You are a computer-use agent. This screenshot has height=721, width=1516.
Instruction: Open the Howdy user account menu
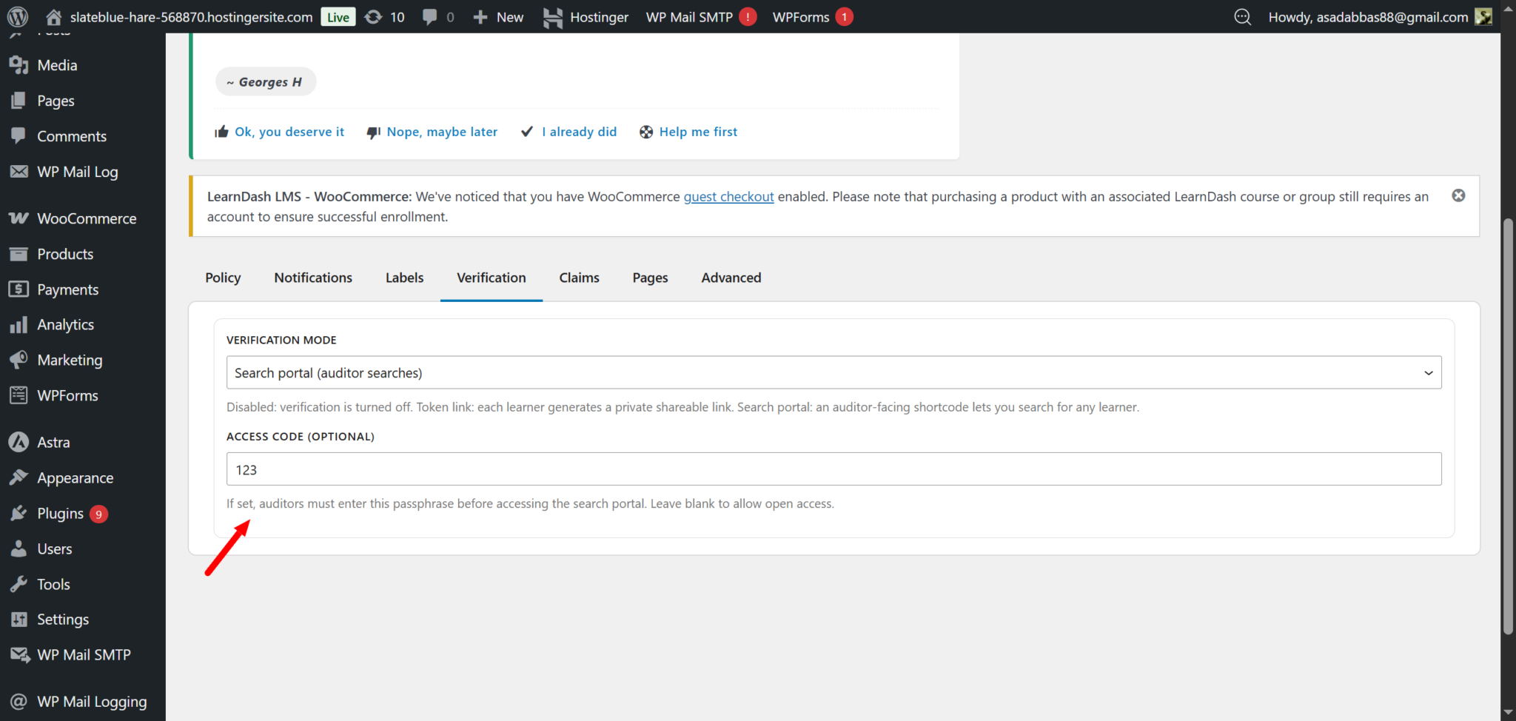[x=1368, y=17]
